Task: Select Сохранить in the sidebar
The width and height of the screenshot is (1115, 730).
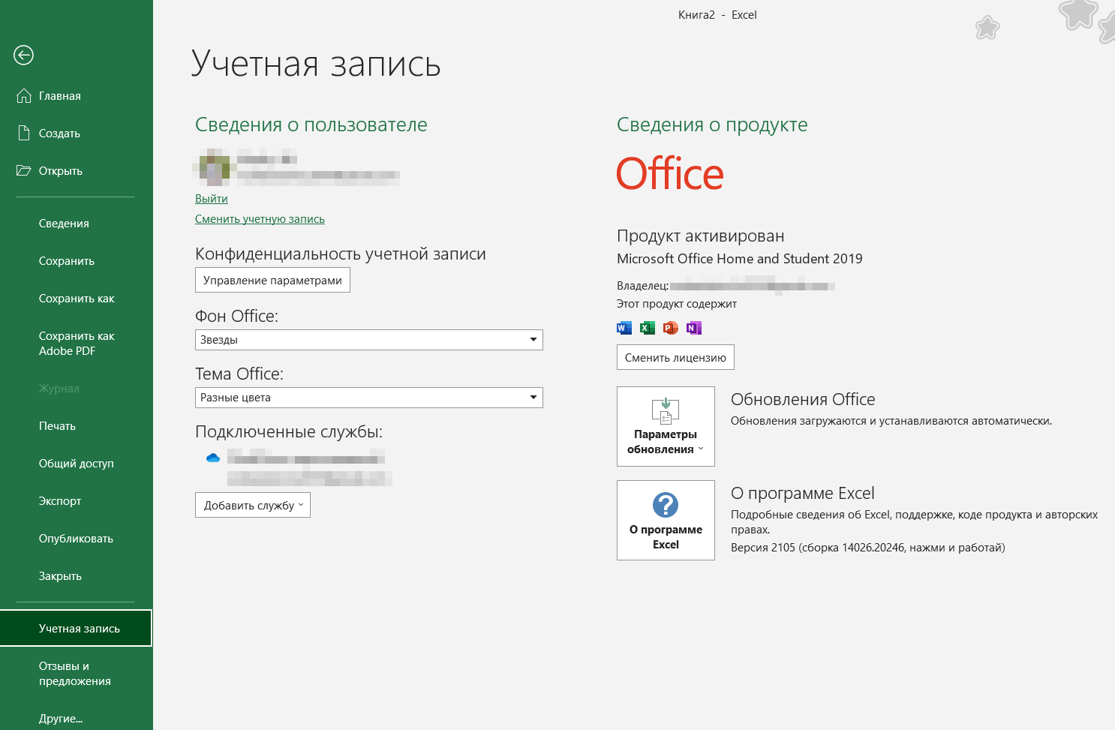Action: coord(76,260)
